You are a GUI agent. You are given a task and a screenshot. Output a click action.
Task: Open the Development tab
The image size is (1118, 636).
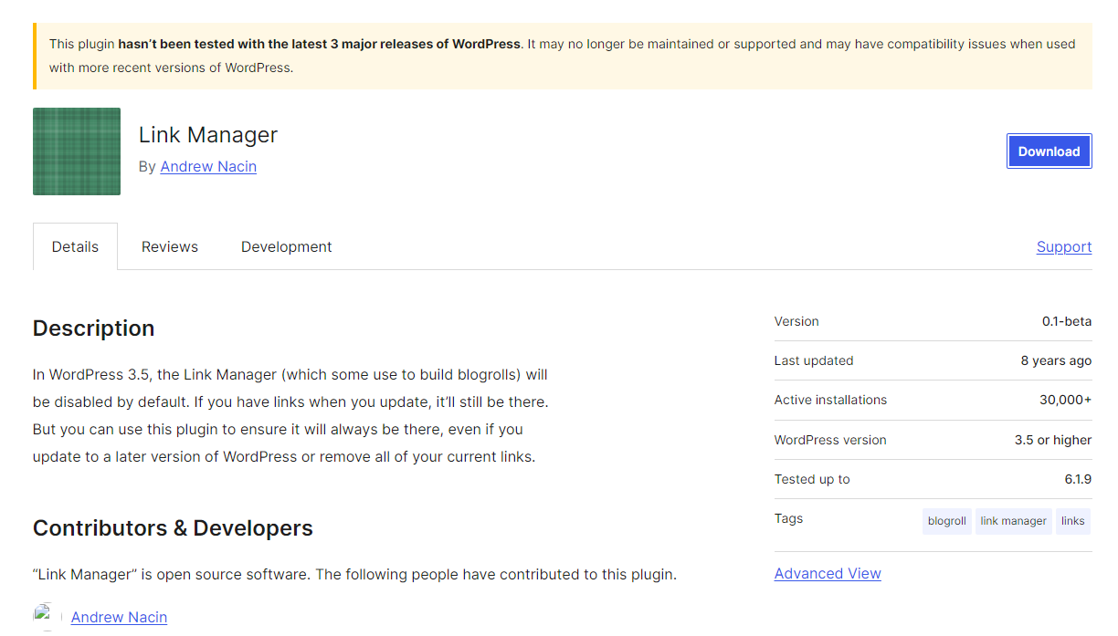click(286, 246)
